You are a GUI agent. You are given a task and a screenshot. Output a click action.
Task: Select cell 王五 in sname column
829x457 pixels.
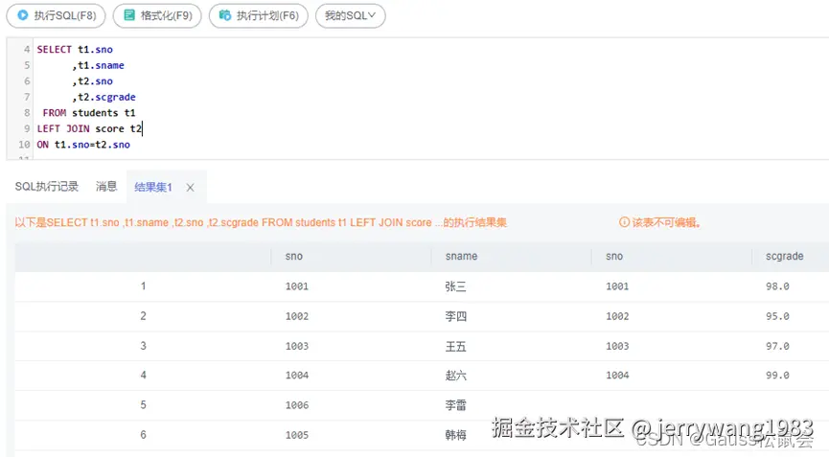tap(456, 347)
